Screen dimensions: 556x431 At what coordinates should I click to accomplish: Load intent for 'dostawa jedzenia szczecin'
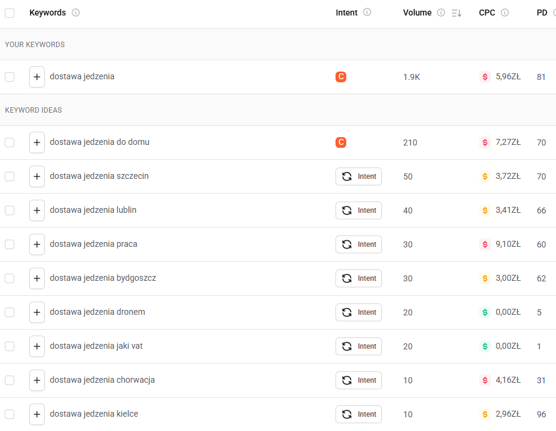point(359,176)
